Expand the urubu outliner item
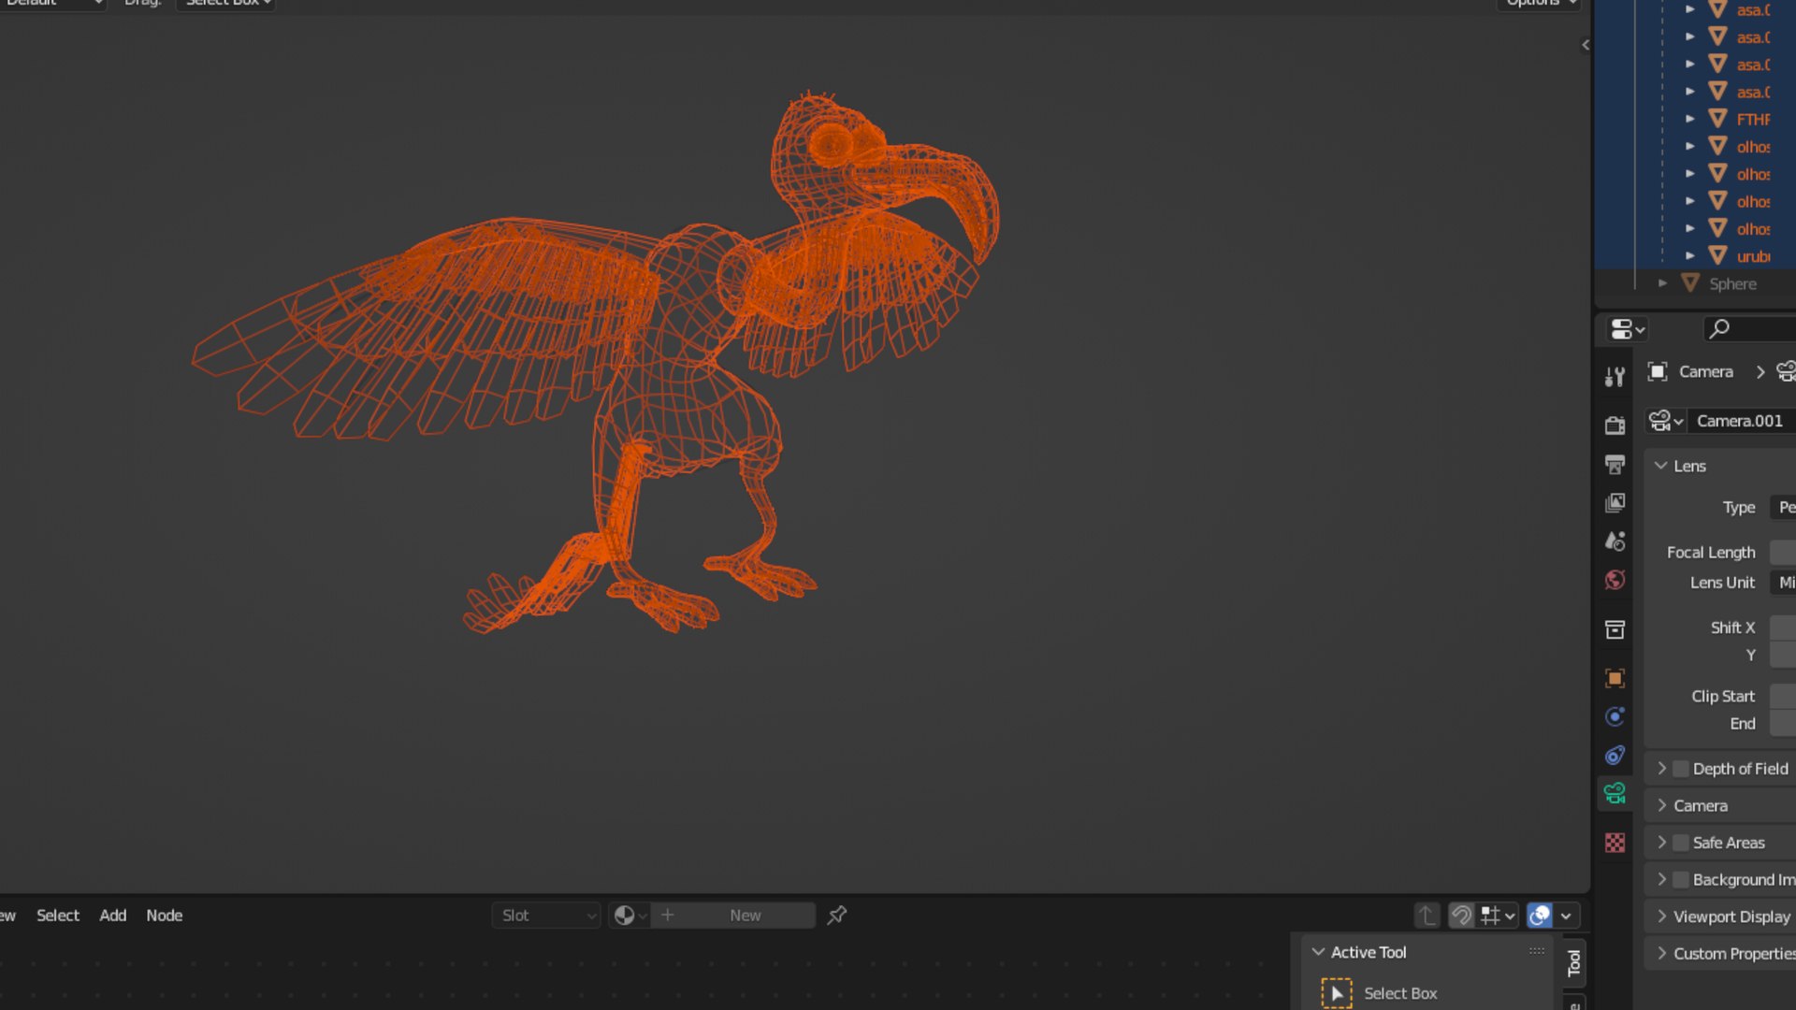Image resolution: width=1796 pixels, height=1010 pixels. pyautogui.click(x=1689, y=256)
